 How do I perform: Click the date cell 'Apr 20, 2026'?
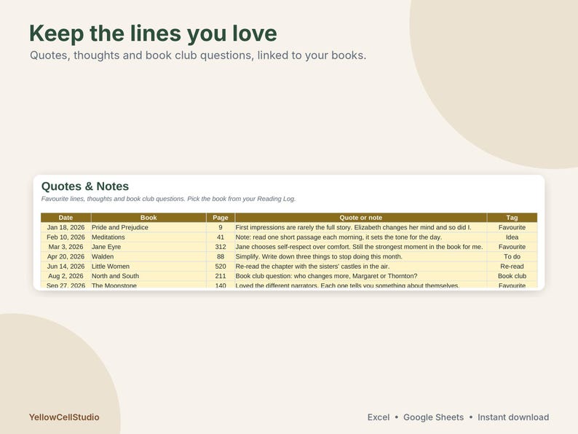click(x=66, y=256)
